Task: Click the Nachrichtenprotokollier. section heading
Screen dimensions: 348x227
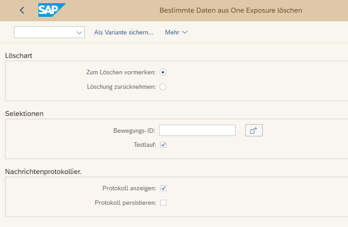Action: 46,172
